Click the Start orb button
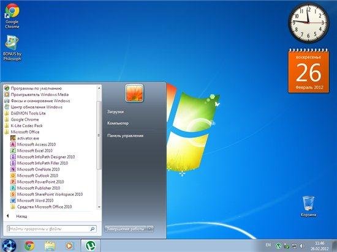The image size is (337, 252). 9,245
